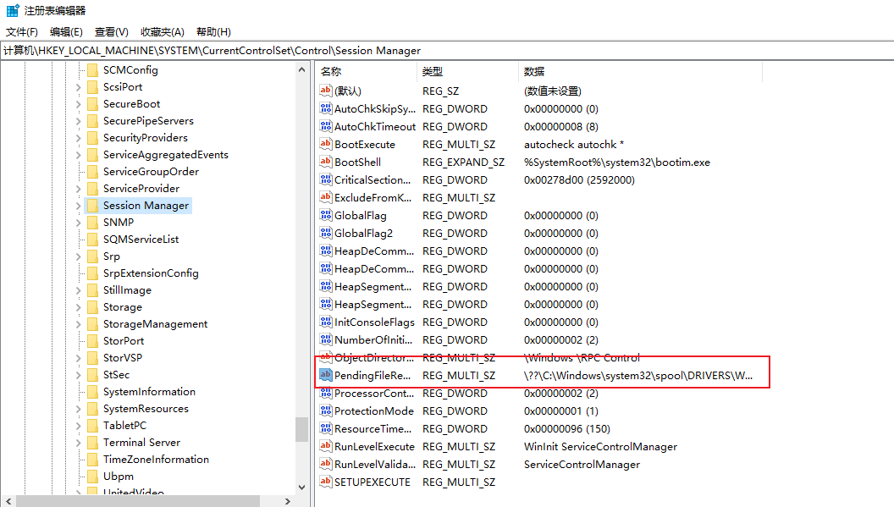Select the TimeZoneInformation key
894x507 pixels.
[156, 460]
